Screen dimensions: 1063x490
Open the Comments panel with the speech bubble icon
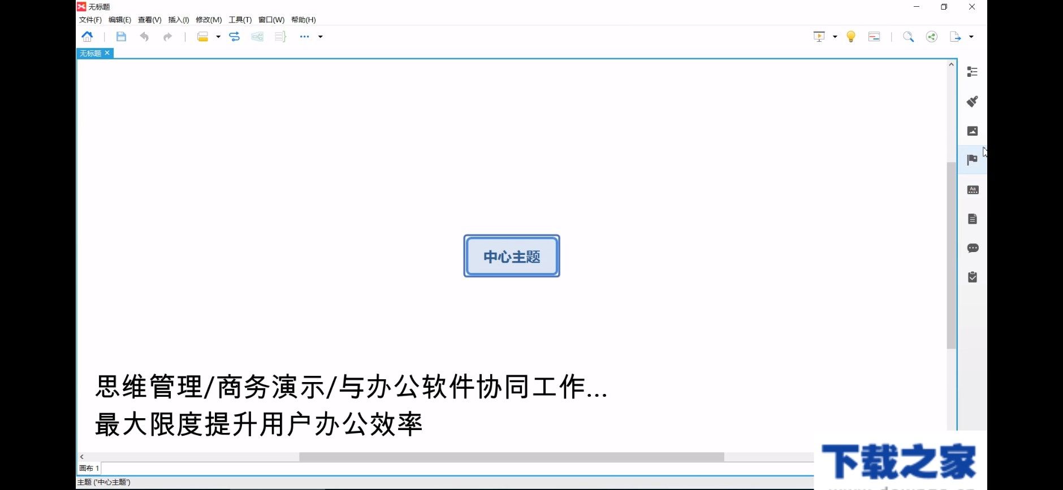pos(973,248)
